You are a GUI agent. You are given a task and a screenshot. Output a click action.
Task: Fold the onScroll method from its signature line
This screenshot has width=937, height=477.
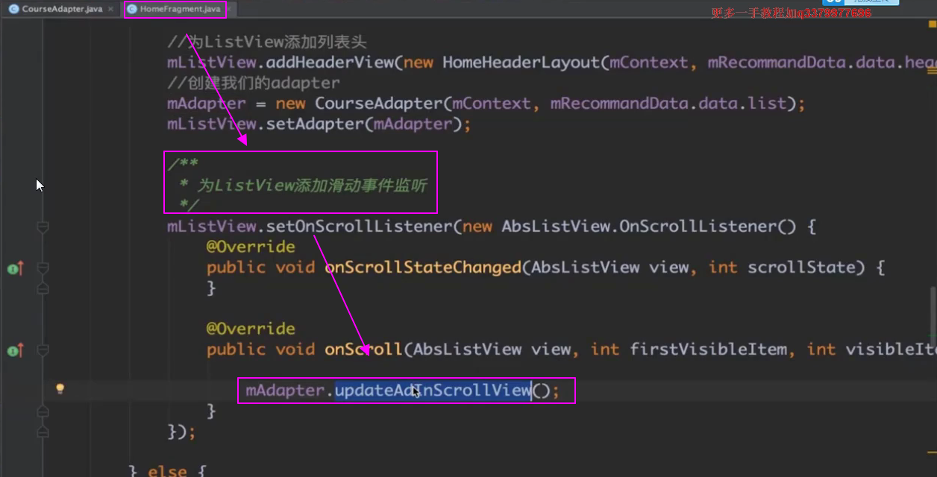click(x=43, y=349)
